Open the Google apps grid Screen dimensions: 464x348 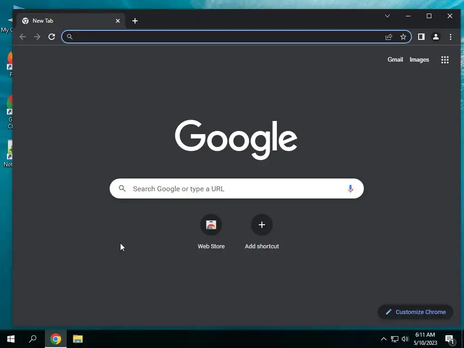coord(445,60)
